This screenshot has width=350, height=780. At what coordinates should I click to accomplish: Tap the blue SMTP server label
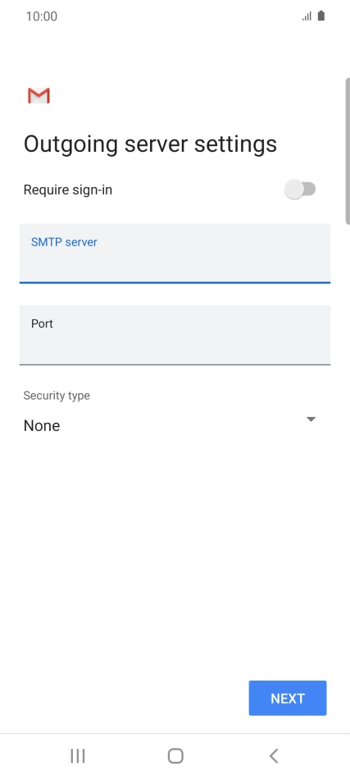[64, 242]
